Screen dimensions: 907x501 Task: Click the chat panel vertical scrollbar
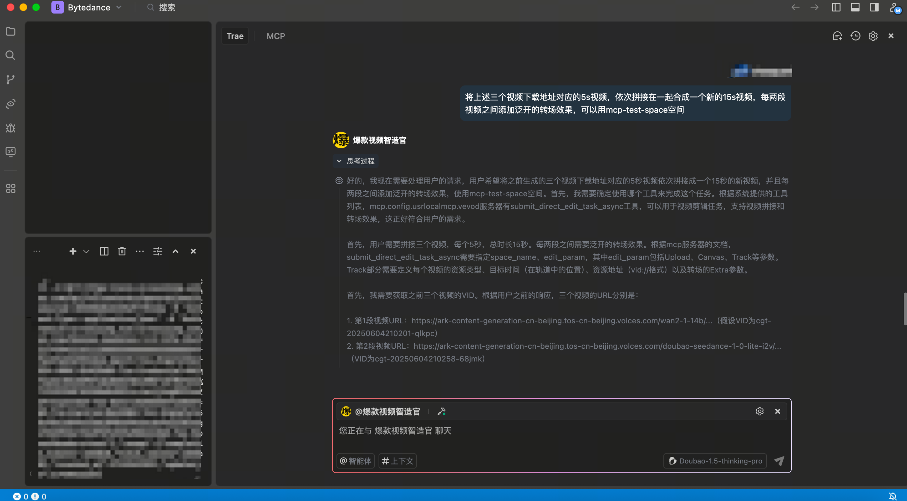coord(905,309)
